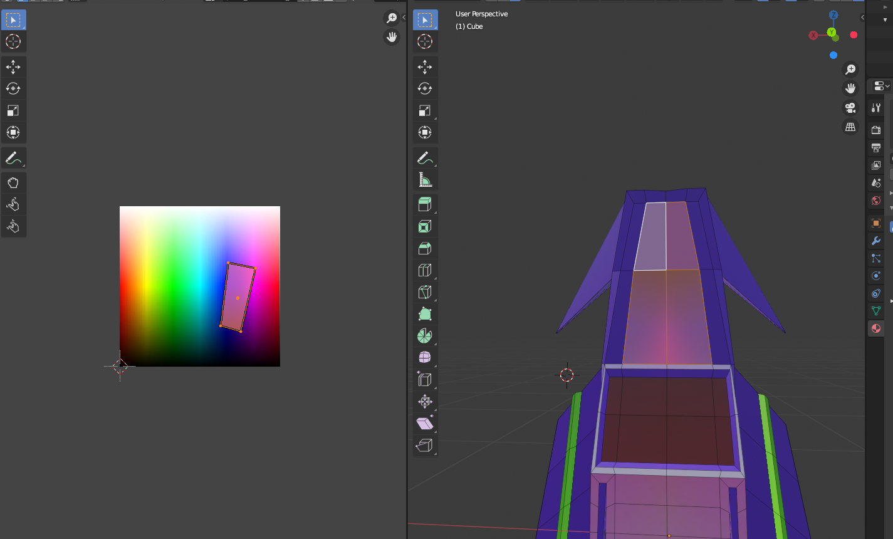The width and height of the screenshot is (893, 539).
Task: Click the zoom button in UV editor
Action: [x=392, y=18]
